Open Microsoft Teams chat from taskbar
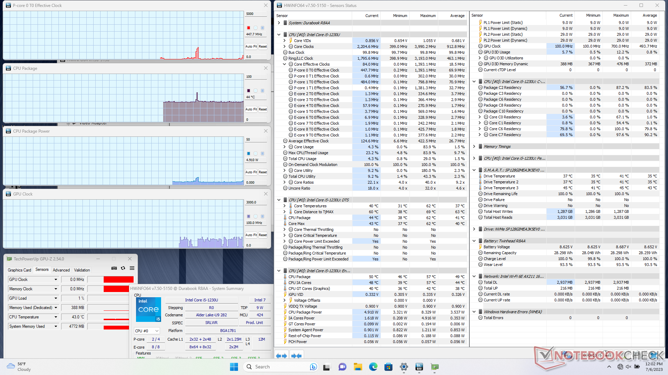 342,367
